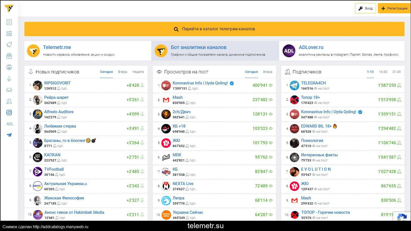
Task: Click view count 400'941 for Koronavirus Info
Action: coord(260,86)
